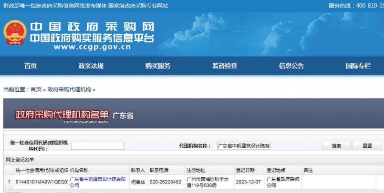Click the date 2023-12-07
384x193 pixels.
click(x=249, y=182)
